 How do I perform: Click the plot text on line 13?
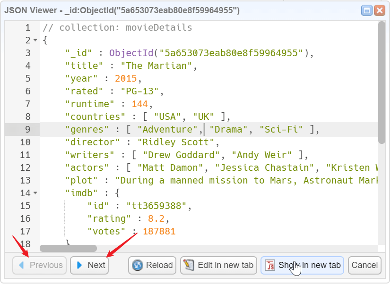[x=247, y=180]
